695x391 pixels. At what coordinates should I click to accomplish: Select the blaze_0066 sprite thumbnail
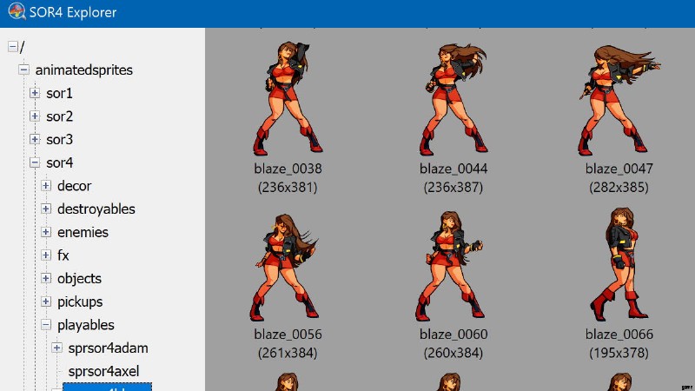tap(619, 264)
